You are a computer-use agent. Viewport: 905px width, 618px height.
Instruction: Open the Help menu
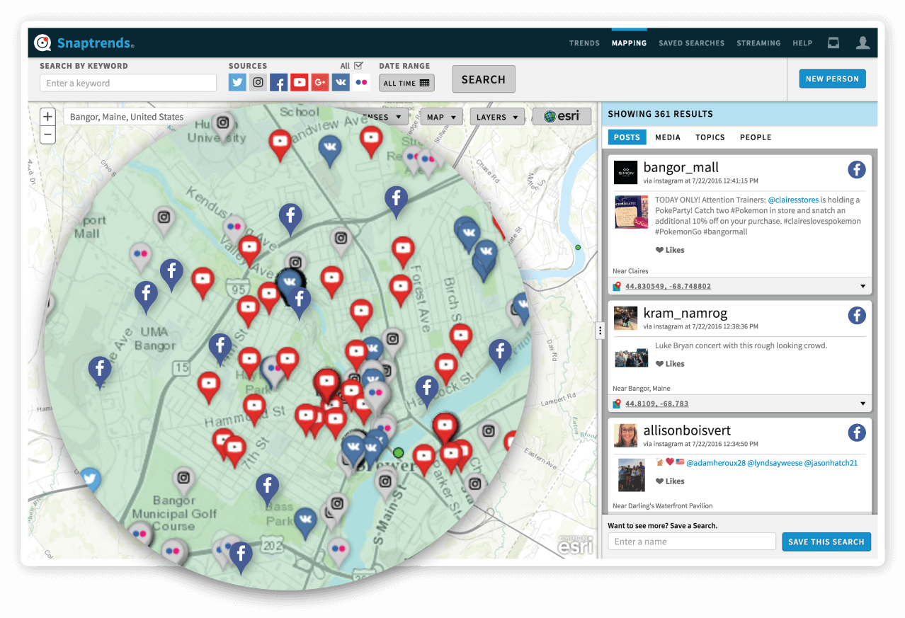pyautogui.click(x=802, y=43)
